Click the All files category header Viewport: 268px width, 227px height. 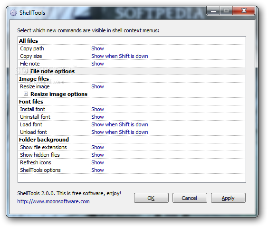click(29, 41)
